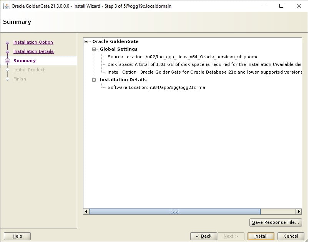Open Help for the installer
309x243 pixels.
pyautogui.click(x=17, y=236)
